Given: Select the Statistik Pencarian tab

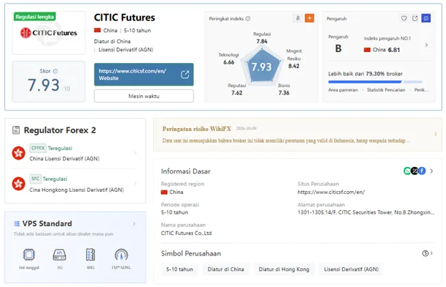Looking at the screenshot, I should point(386,90).
